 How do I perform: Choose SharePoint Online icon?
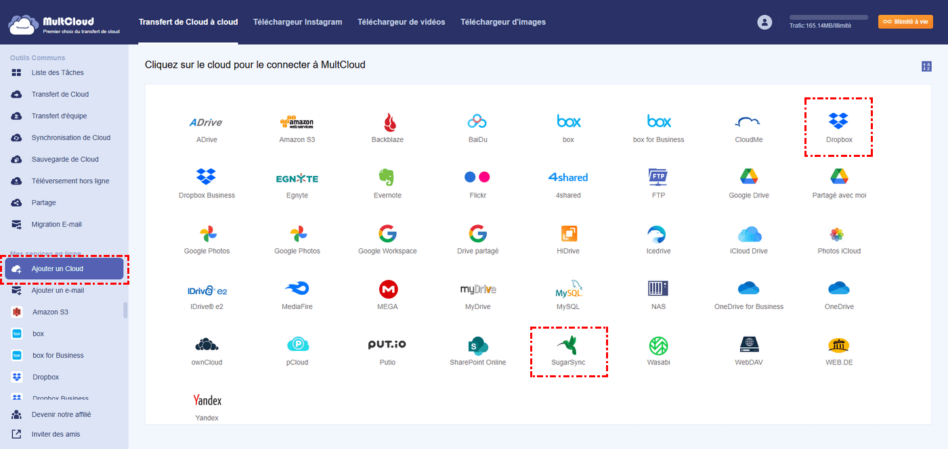[x=477, y=345]
